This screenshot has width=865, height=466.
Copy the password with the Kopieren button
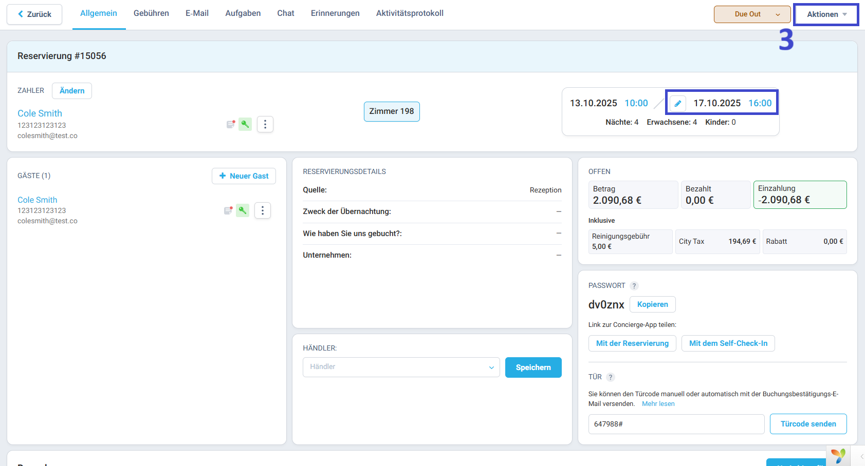(x=652, y=304)
